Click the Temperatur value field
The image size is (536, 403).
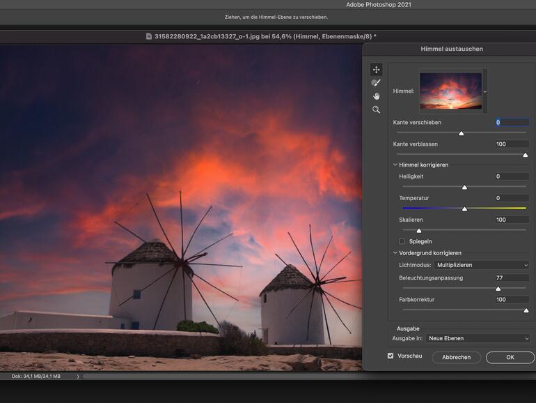pos(512,198)
